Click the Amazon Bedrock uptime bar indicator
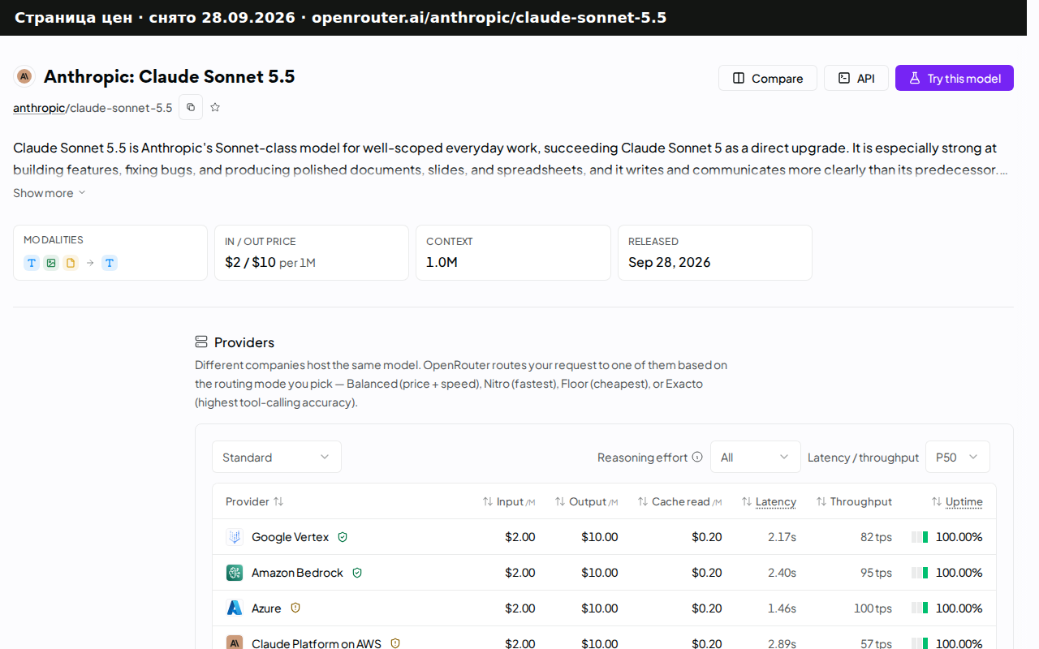This screenshot has height=649, width=1039. point(920,573)
